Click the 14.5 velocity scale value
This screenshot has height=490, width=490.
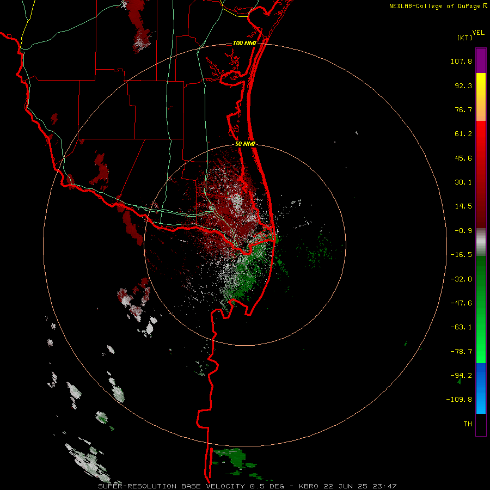click(463, 206)
